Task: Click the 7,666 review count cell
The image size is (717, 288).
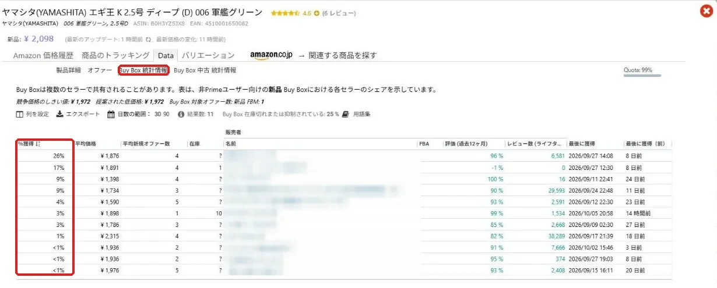Action: tap(558, 248)
